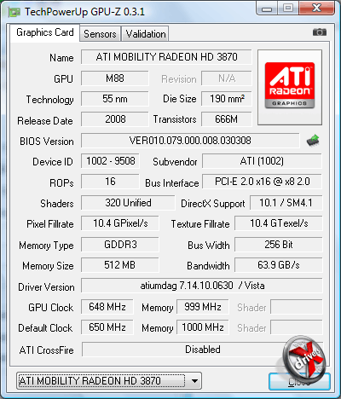Click the camera screenshot icon
Viewport: 341px width, 399px height.
click(x=320, y=32)
